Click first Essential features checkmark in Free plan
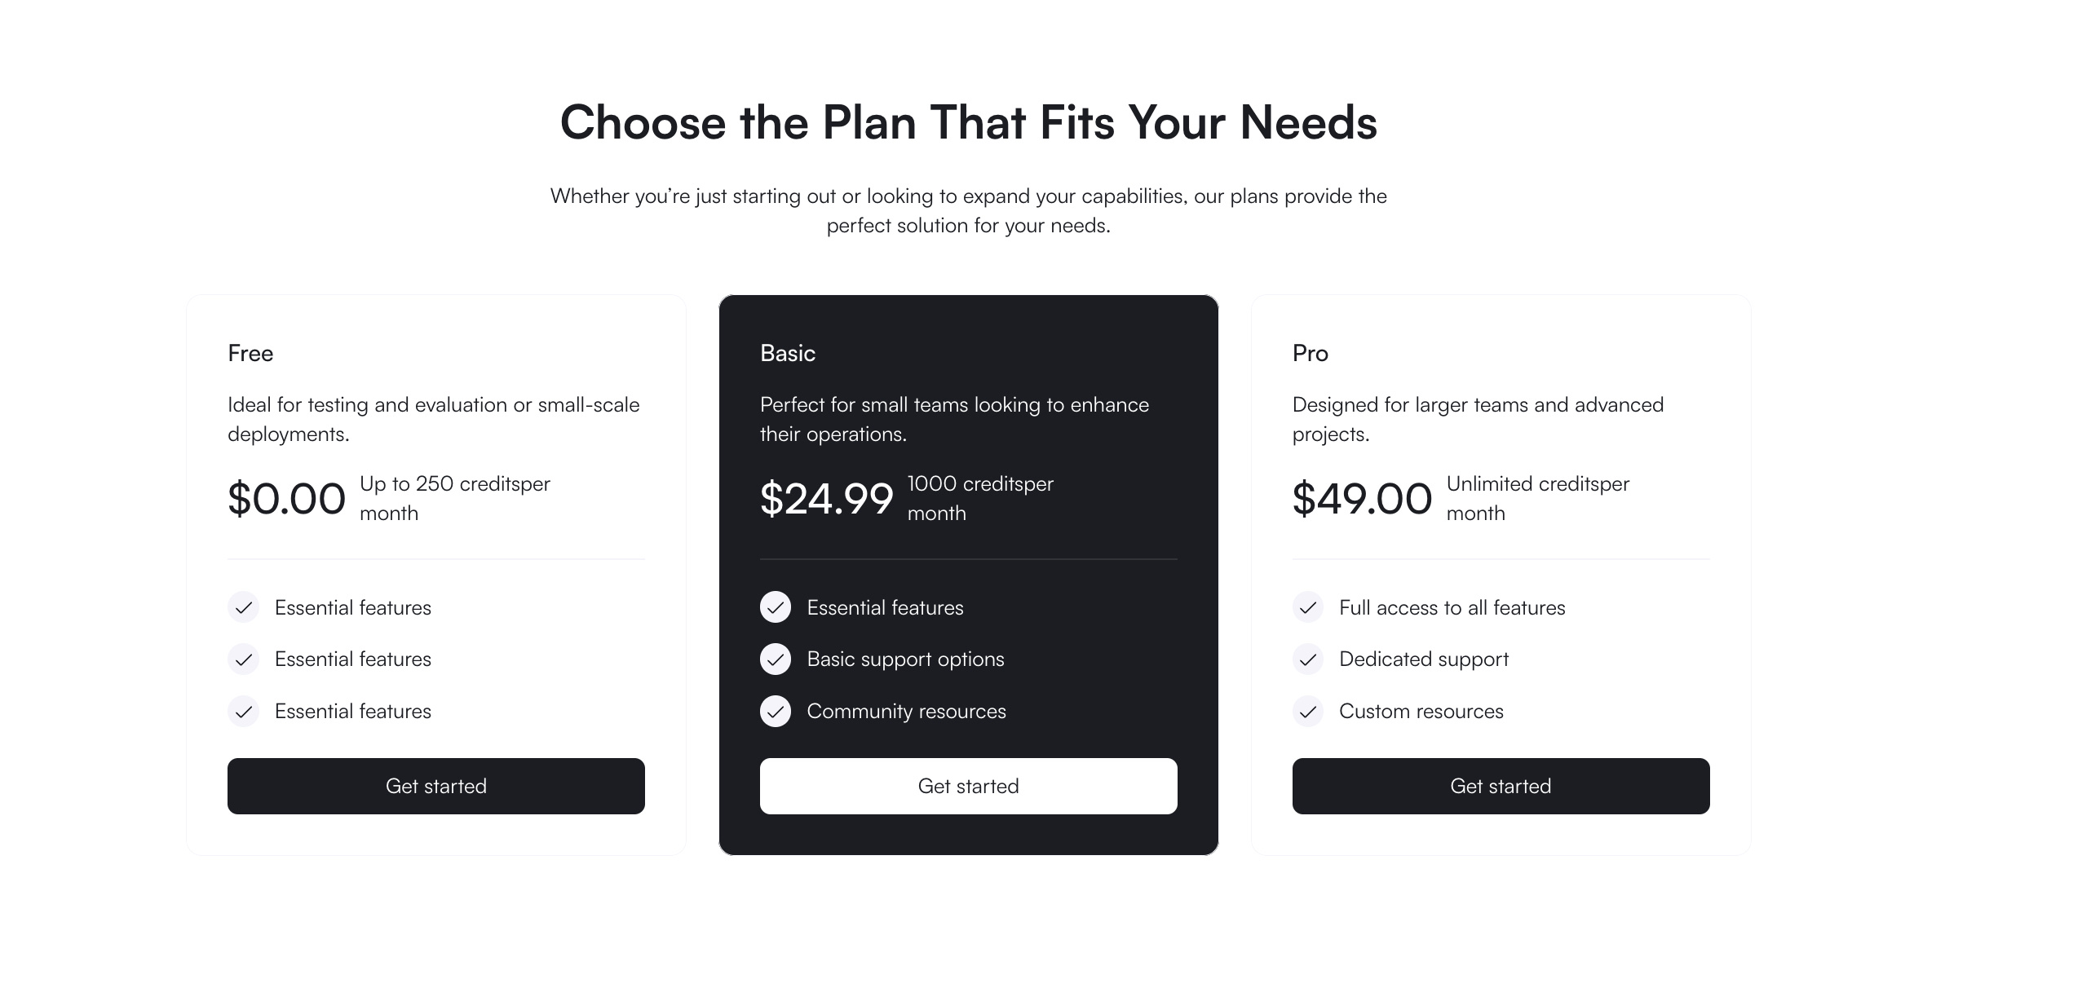This screenshot has width=2073, height=1001. point(243,608)
